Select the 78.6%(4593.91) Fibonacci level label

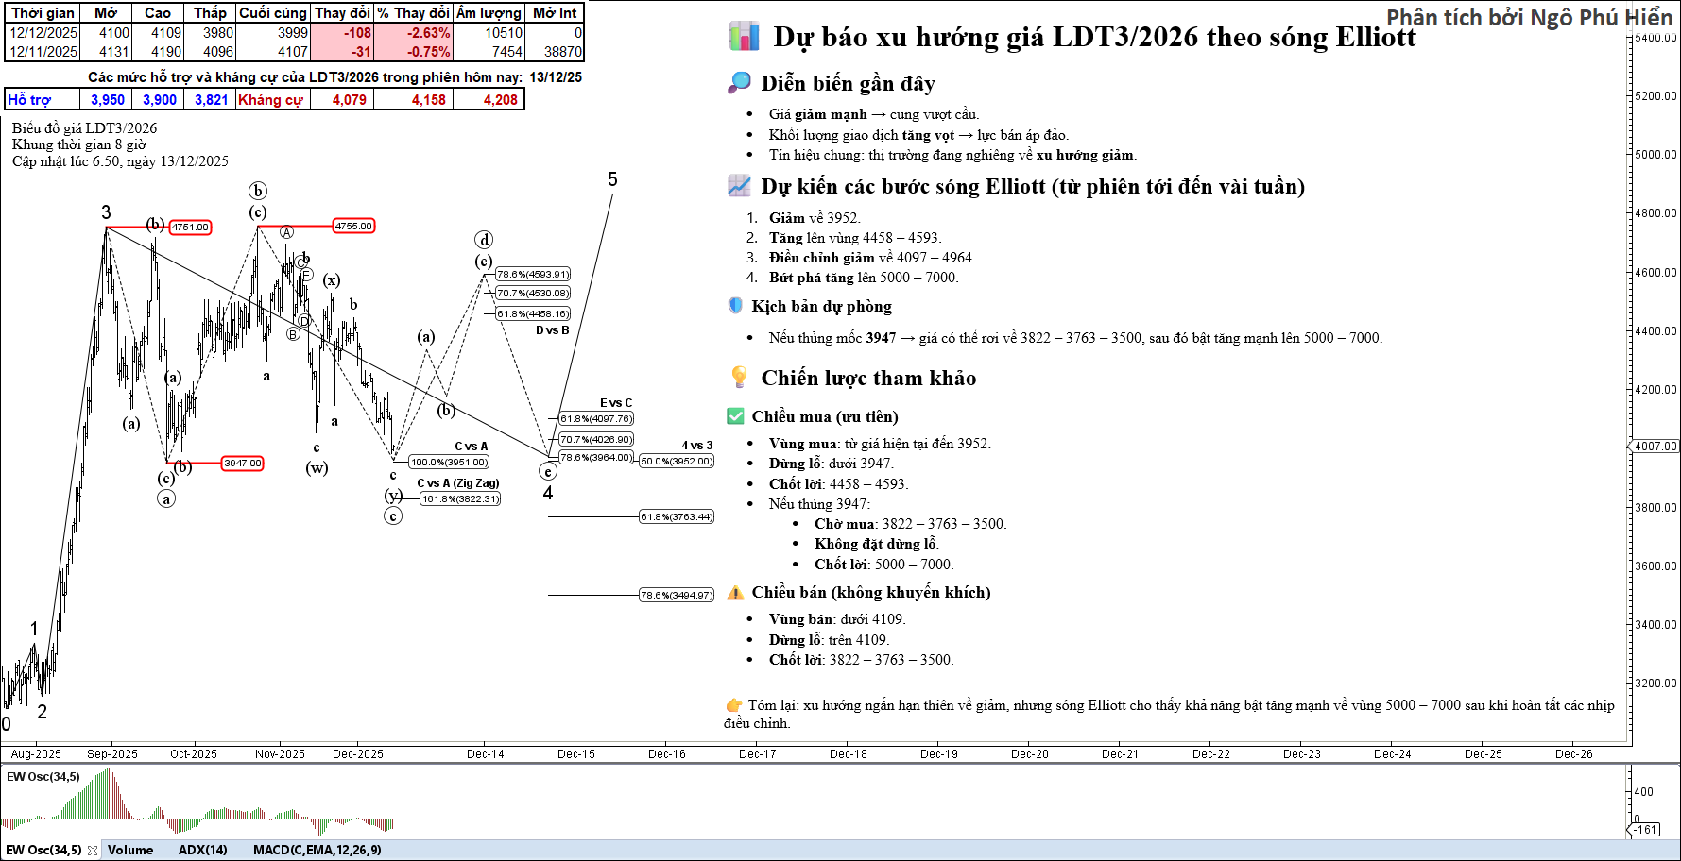533,275
